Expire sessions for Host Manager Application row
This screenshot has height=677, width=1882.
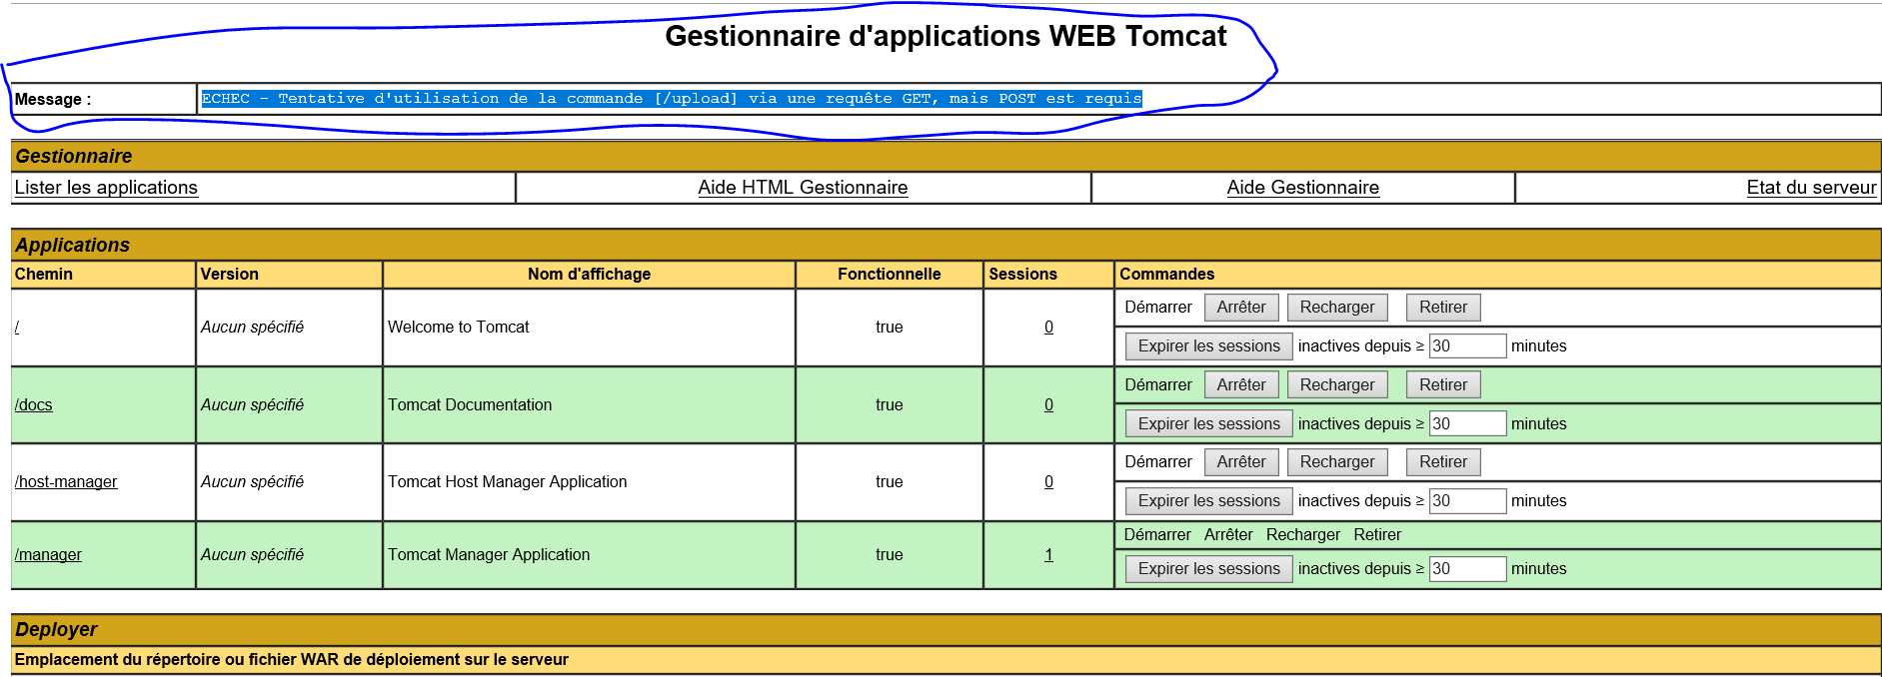[1208, 501]
